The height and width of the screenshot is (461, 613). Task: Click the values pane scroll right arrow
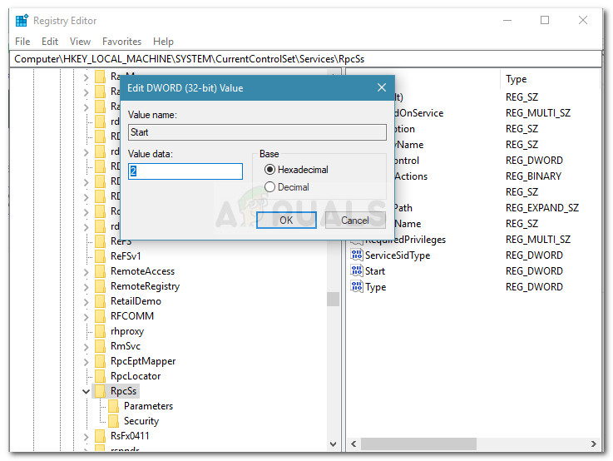pos(593,444)
